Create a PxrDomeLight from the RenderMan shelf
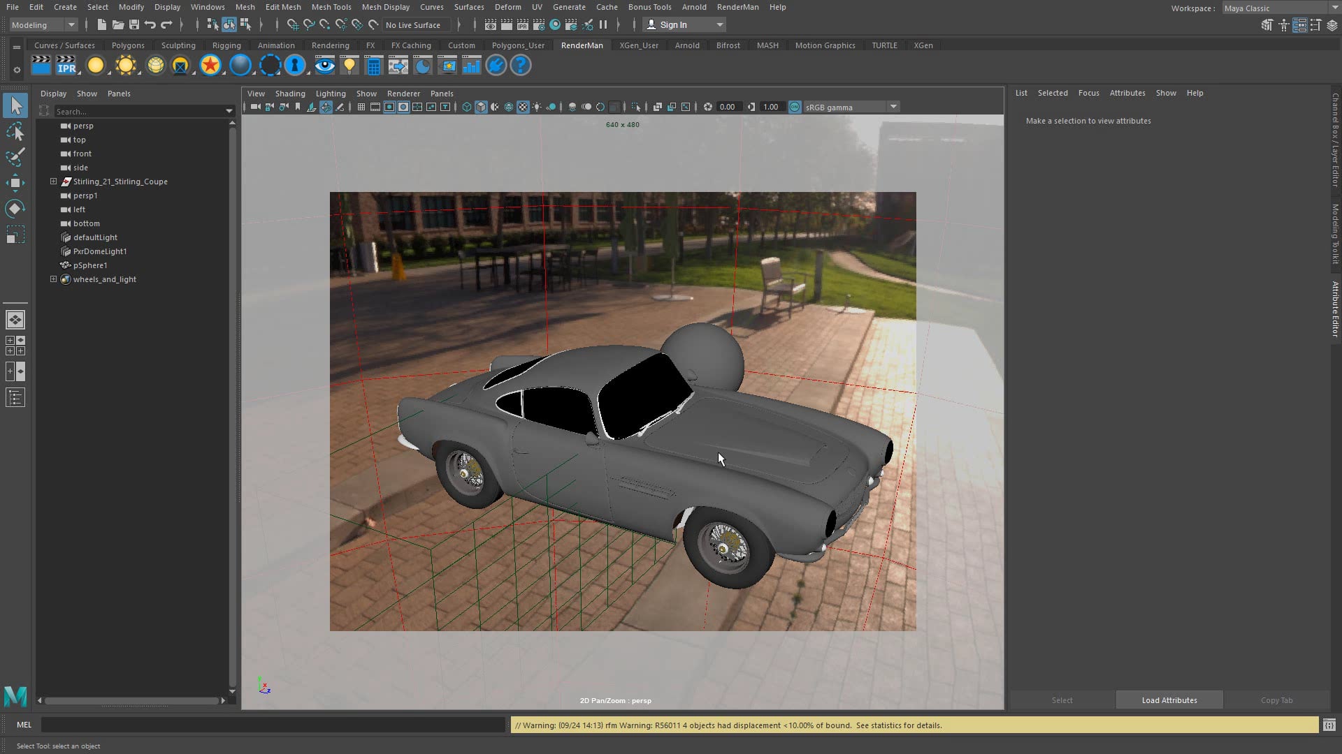Image resolution: width=1342 pixels, height=754 pixels. pyautogui.click(x=156, y=65)
